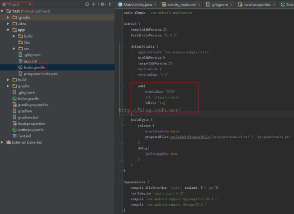Click the Test project root icon
Image resolution: width=294 pixels, height=214 pixels.
click(x=9, y=11)
